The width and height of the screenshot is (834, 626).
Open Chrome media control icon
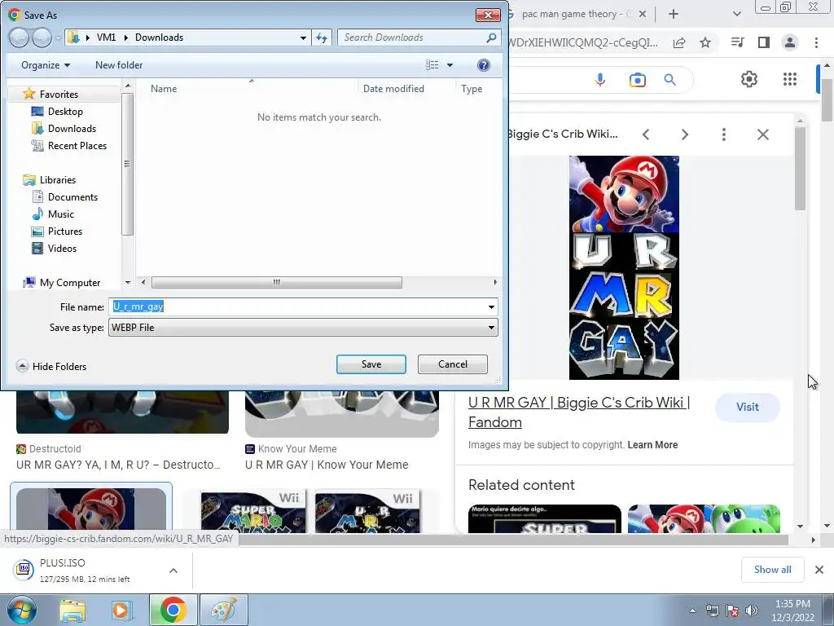pyautogui.click(x=737, y=42)
